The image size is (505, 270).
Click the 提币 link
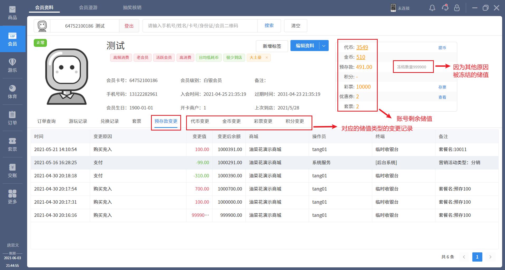[442, 48]
